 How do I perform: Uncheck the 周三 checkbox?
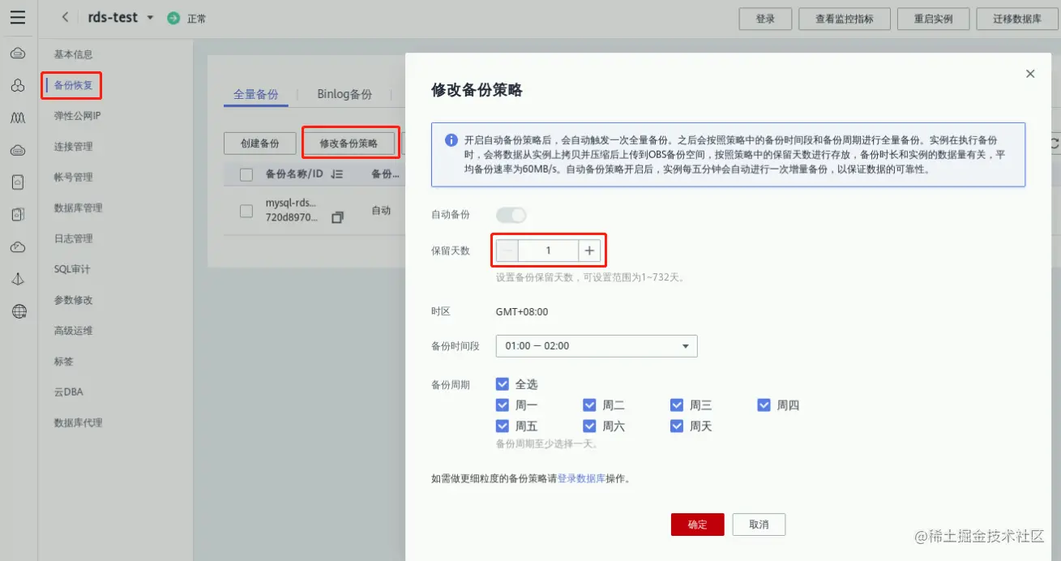[677, 405]
